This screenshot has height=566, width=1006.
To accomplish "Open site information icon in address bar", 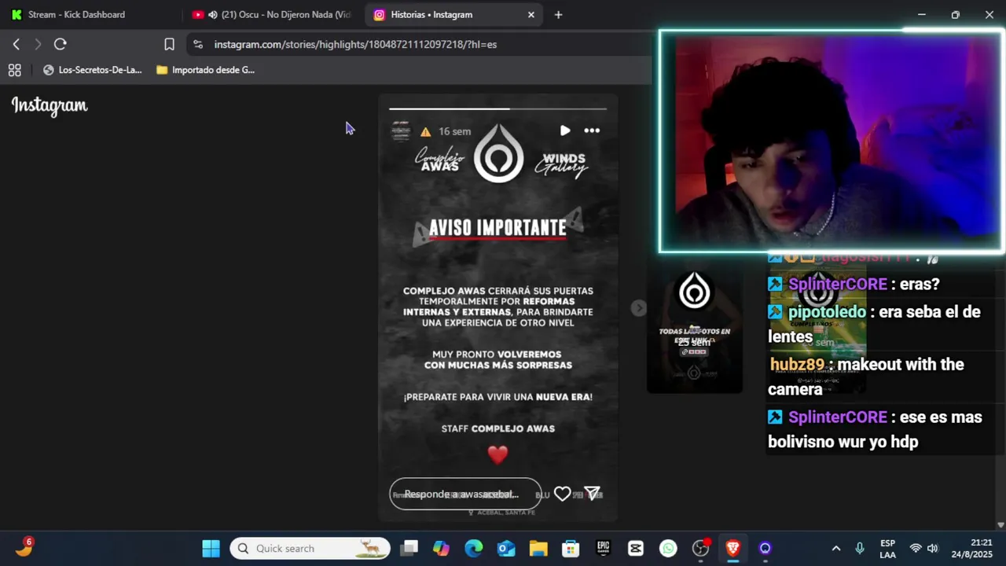I will tap(198, 44).
